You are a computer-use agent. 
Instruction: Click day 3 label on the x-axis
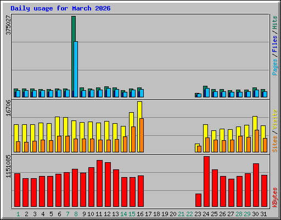click(35, 214)
